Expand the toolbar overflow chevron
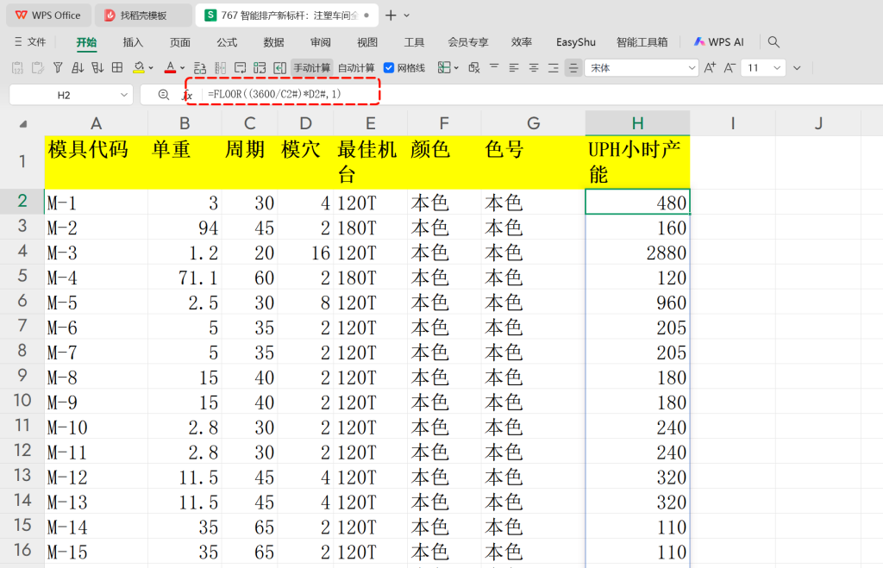This screenshot has width=883, height=568. (797, 68)
